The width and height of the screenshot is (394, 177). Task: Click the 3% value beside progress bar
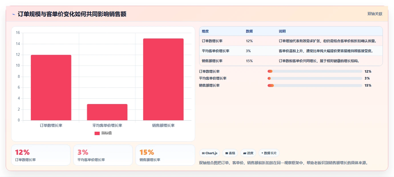point(367,78)
